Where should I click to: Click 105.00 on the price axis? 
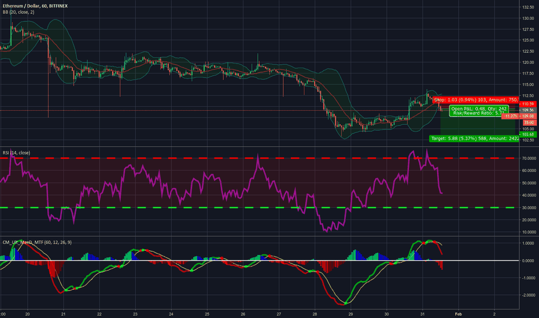(x=528, y=128)
